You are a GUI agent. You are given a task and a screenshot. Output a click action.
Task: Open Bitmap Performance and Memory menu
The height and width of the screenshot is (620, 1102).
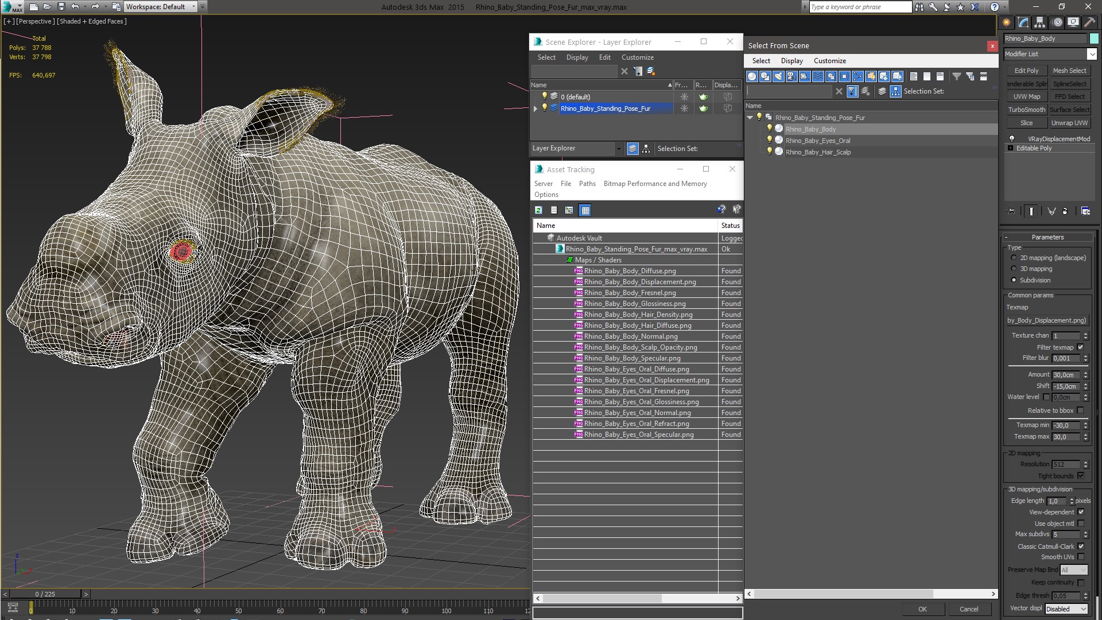[655, 184]
